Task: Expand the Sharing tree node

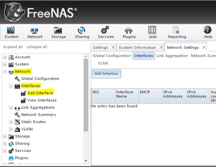Action: pyautogui.click(x=5, y=143)
